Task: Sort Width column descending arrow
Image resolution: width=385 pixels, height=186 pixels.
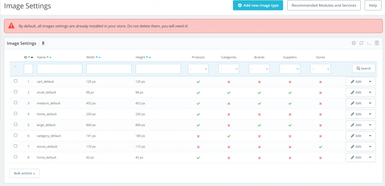Action: [x=97, y=57]
